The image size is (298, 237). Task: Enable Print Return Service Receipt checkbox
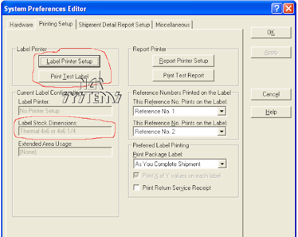[x=136, y=188]
